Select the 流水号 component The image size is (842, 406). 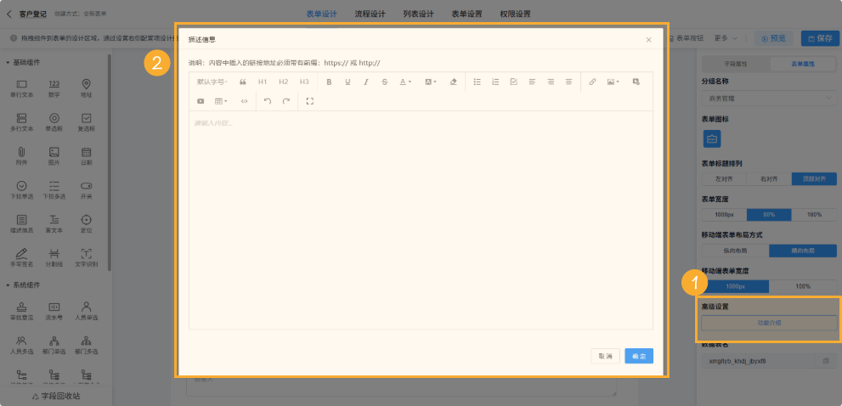54,311
